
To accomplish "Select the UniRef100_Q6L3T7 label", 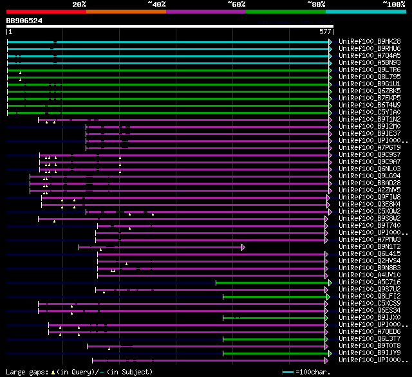I will coord(370,339).
